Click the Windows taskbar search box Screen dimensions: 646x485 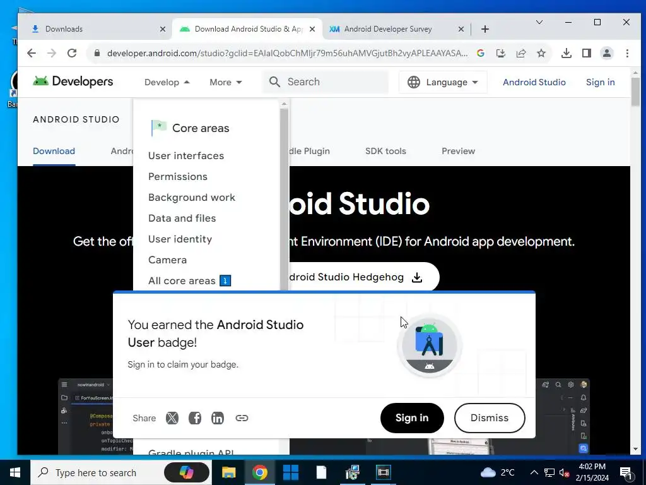121,472
